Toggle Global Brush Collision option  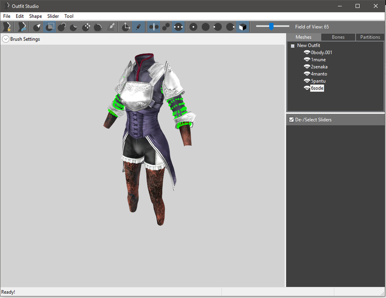[x=178, y=27]
